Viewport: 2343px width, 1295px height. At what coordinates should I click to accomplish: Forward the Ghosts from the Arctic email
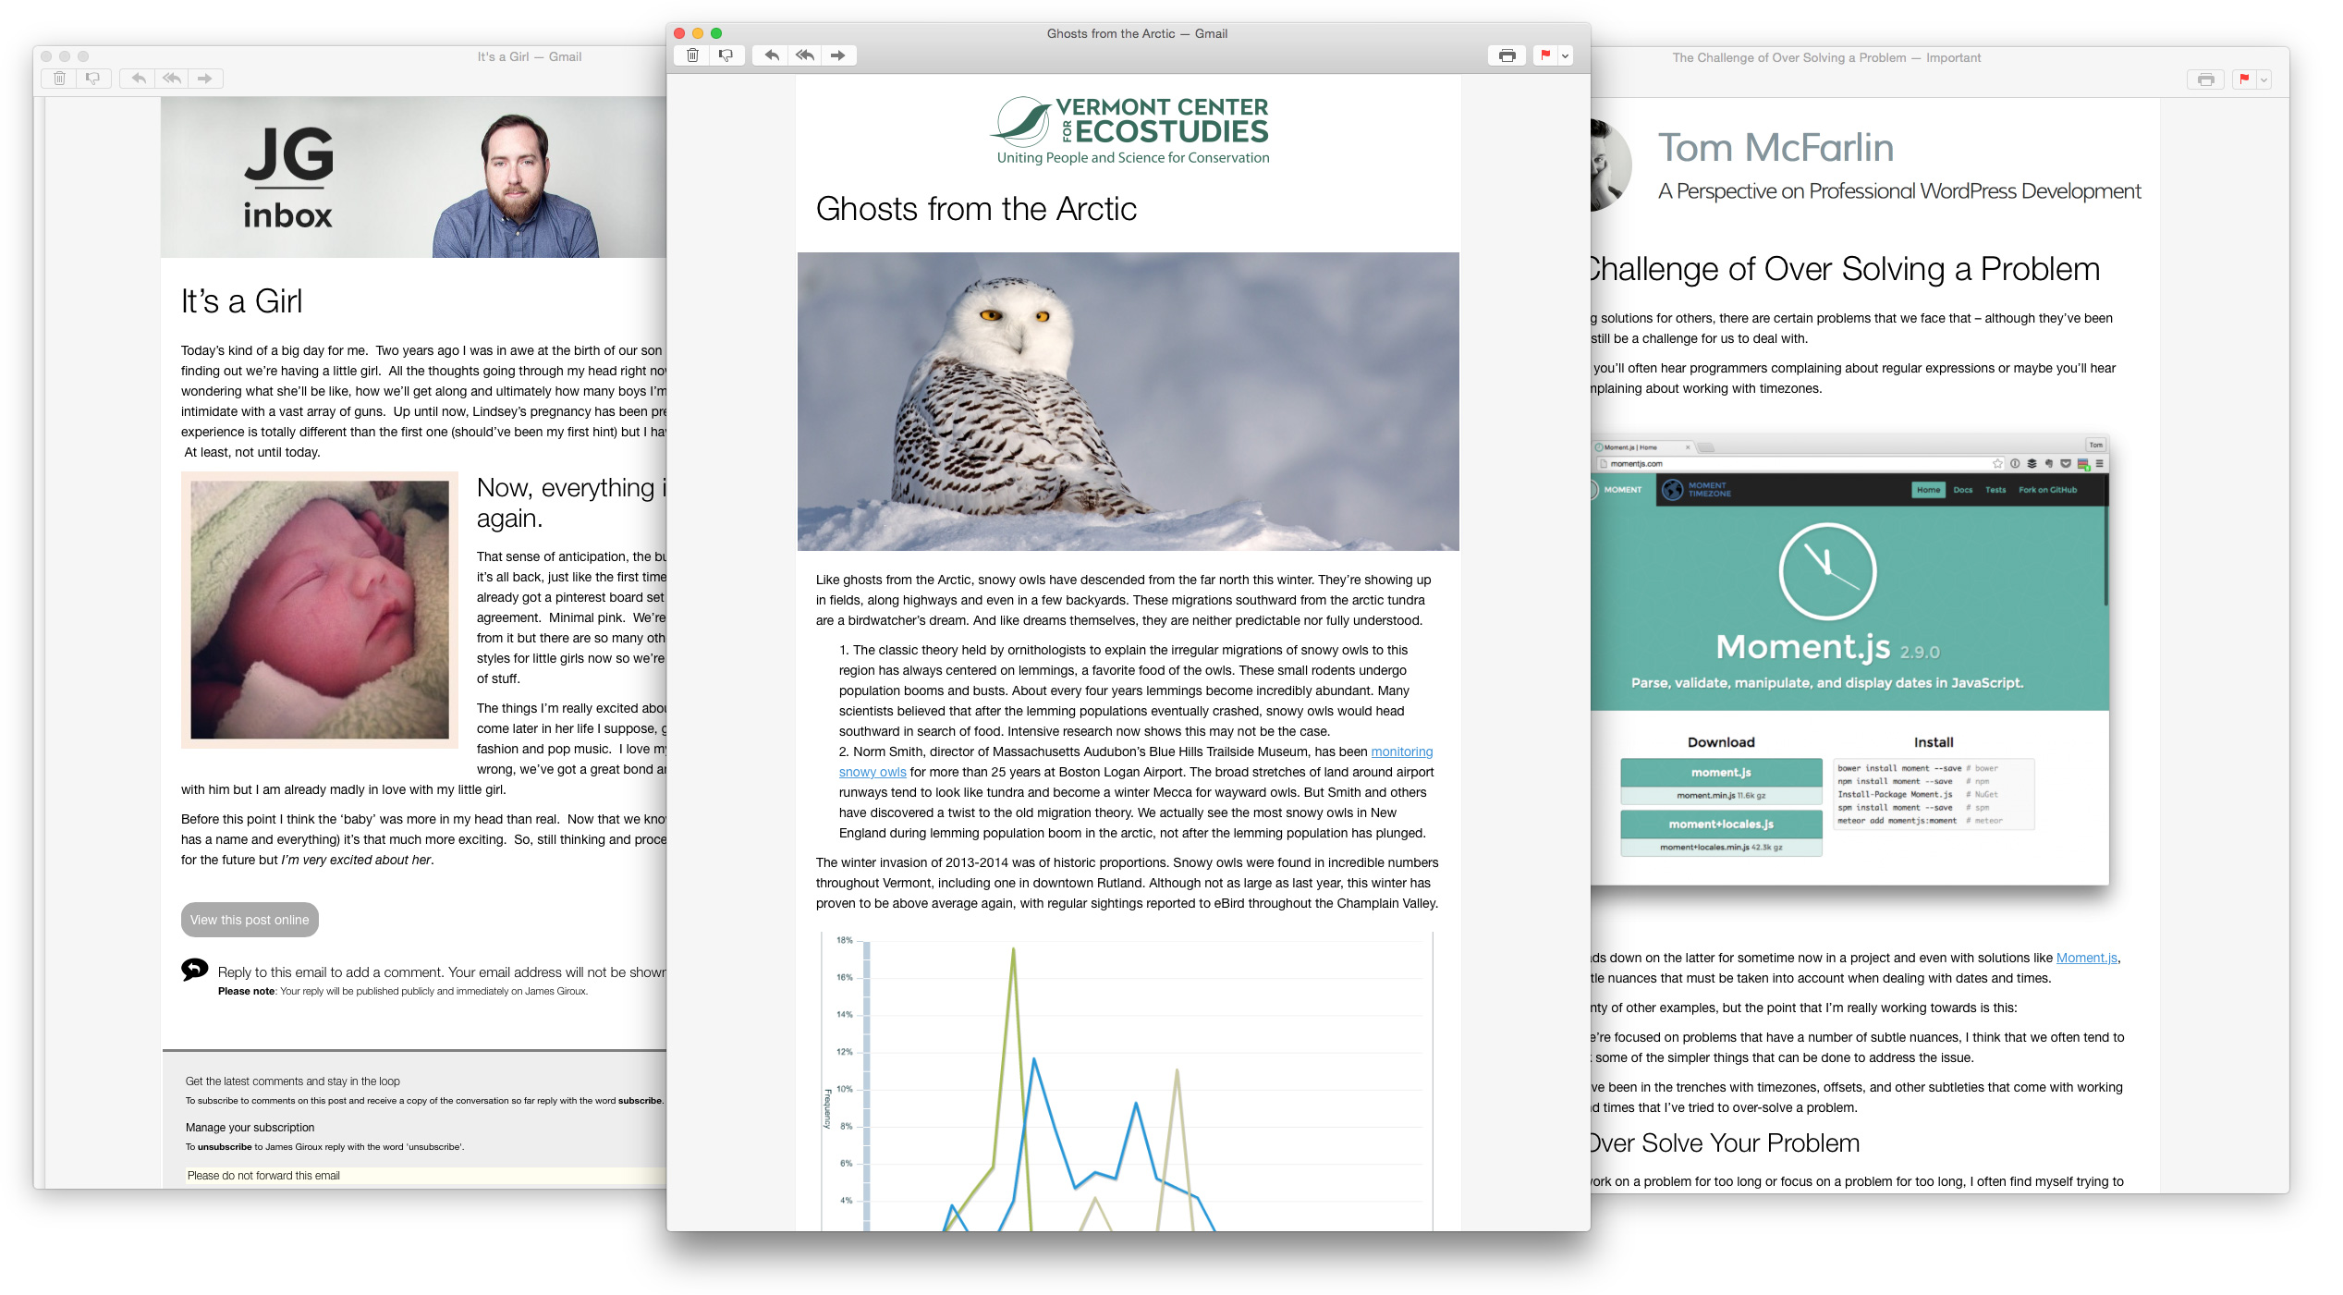pyautogui.click(x=838, y=55)
